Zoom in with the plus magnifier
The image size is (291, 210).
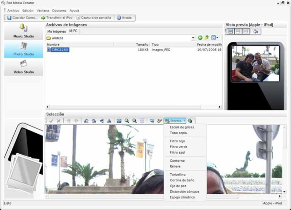(134, 121)
